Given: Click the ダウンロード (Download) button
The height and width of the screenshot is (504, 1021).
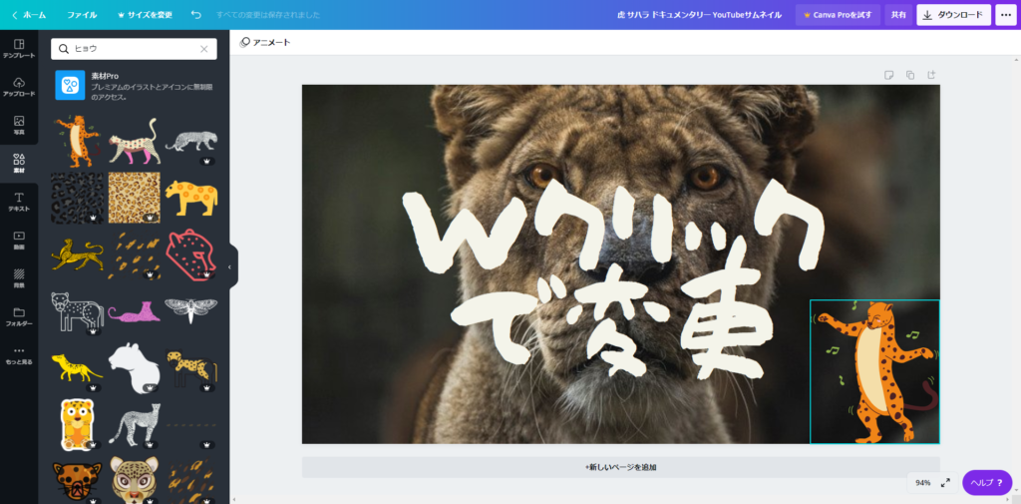Looking at the screenshot, I should [x=953, y=15].
